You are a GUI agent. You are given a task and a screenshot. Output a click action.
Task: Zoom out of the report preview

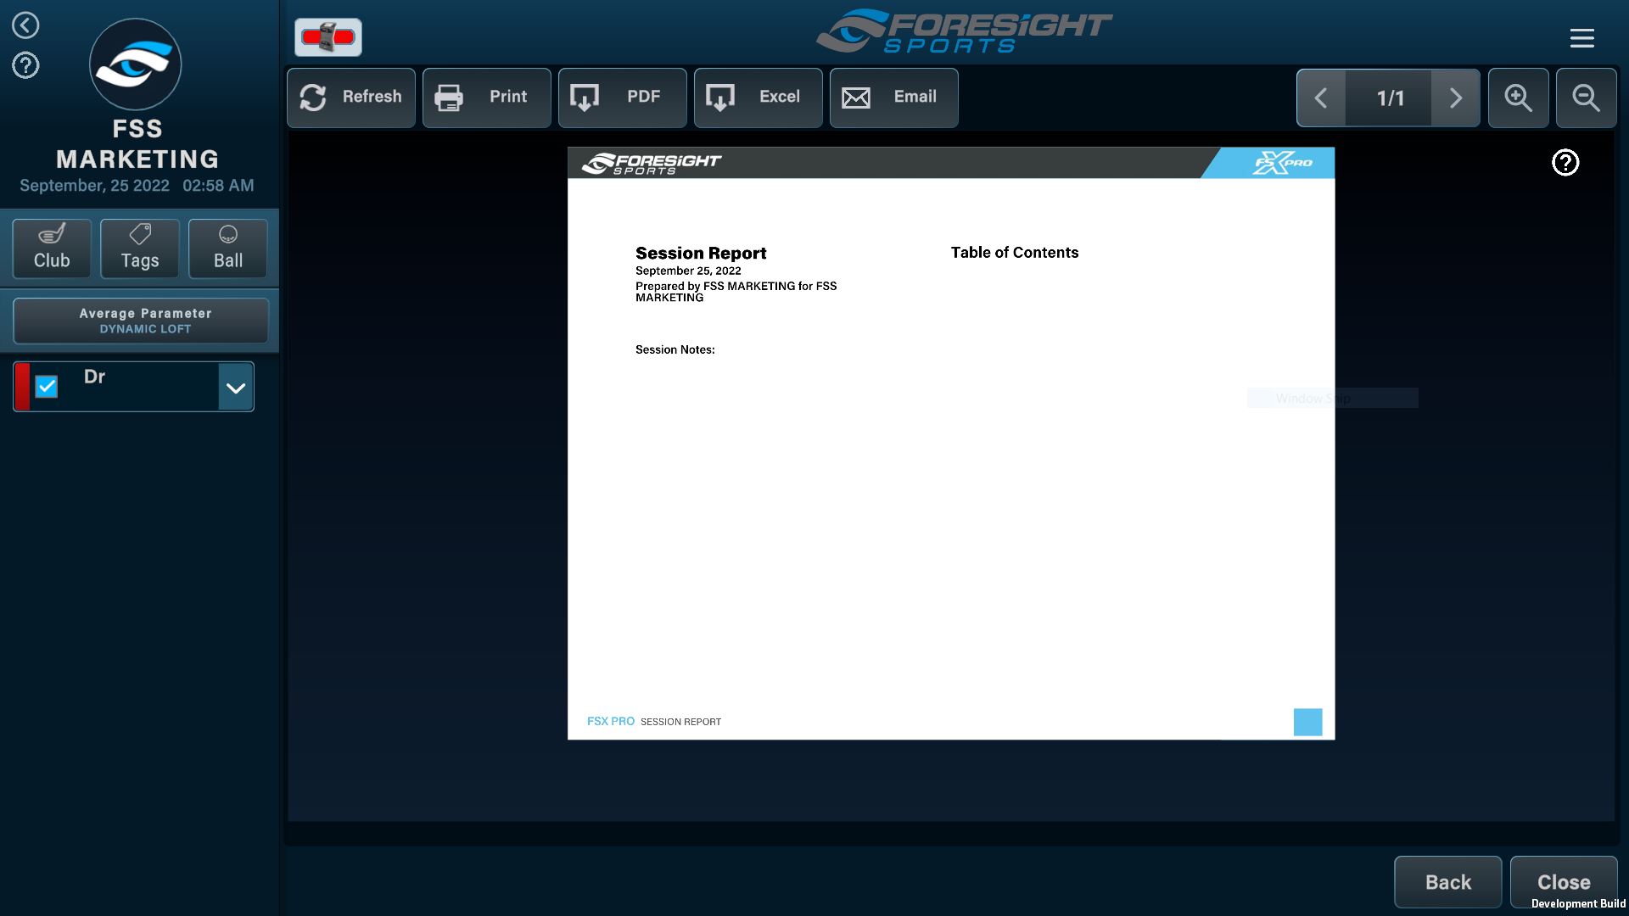(x=1586, y=98)
